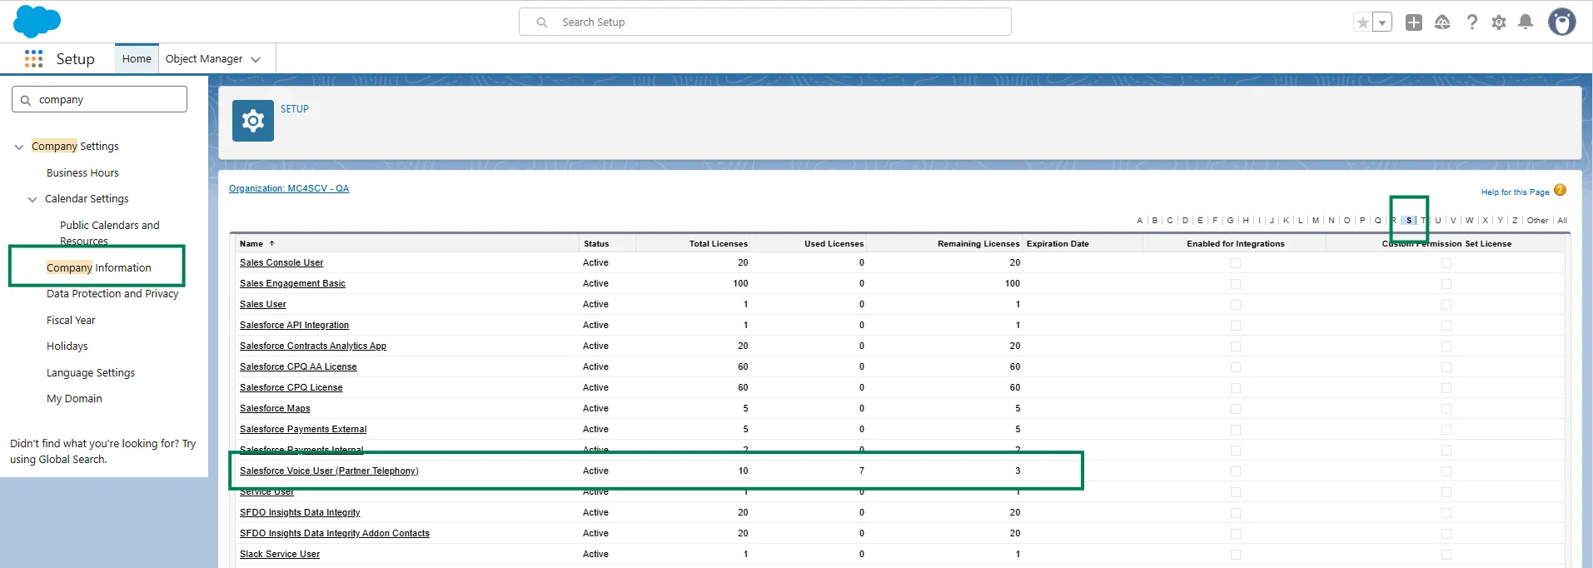Click the Organization: MC4SCV - QA link
The height and width of the screenshot is (568, 1593).
click(x=289, y=188)
